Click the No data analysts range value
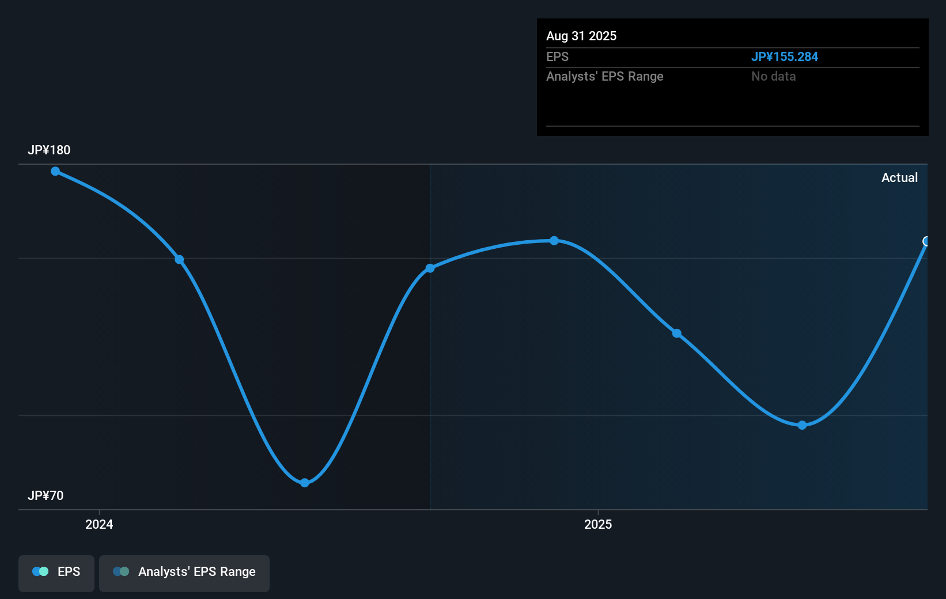 [773, 76]
